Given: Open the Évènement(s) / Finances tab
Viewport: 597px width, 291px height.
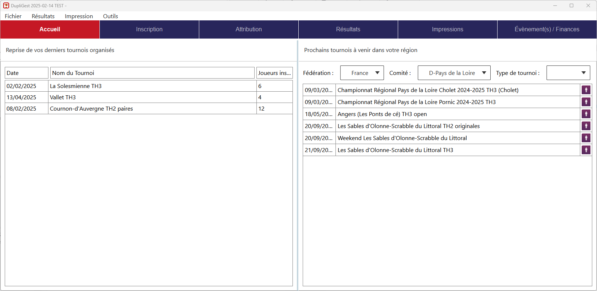Looking at the screenshot, I should coord(547,29).
